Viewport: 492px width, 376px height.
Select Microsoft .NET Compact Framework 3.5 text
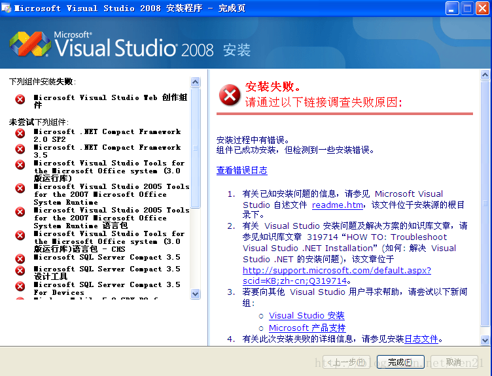[107, 151]
